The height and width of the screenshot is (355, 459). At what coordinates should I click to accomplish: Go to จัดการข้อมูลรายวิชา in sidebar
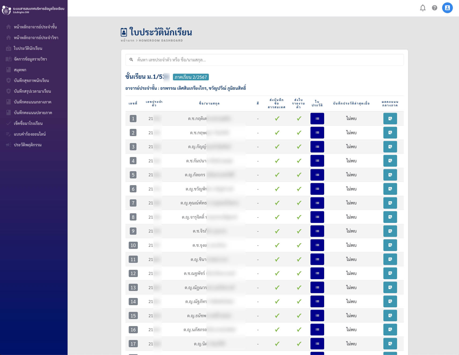tap(30, 59)
